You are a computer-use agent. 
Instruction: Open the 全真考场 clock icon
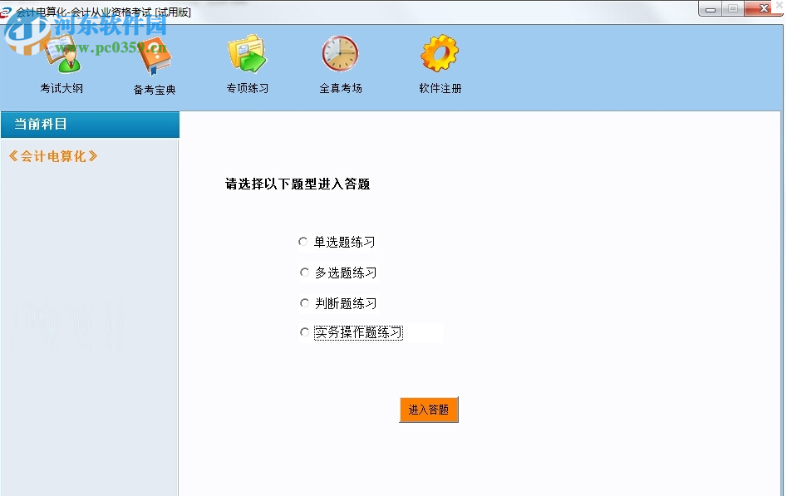pyautogui.click(x=340, y=53)
